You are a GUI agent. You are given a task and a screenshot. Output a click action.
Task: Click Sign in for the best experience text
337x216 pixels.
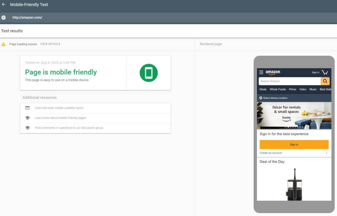coord(284,134)
